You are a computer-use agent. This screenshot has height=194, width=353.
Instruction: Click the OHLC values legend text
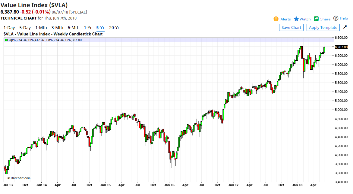pos(45,40)
